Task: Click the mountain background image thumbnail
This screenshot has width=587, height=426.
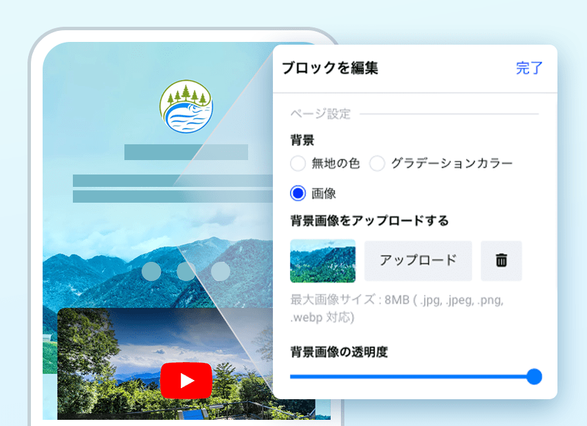Action: [x=322, y=260]
